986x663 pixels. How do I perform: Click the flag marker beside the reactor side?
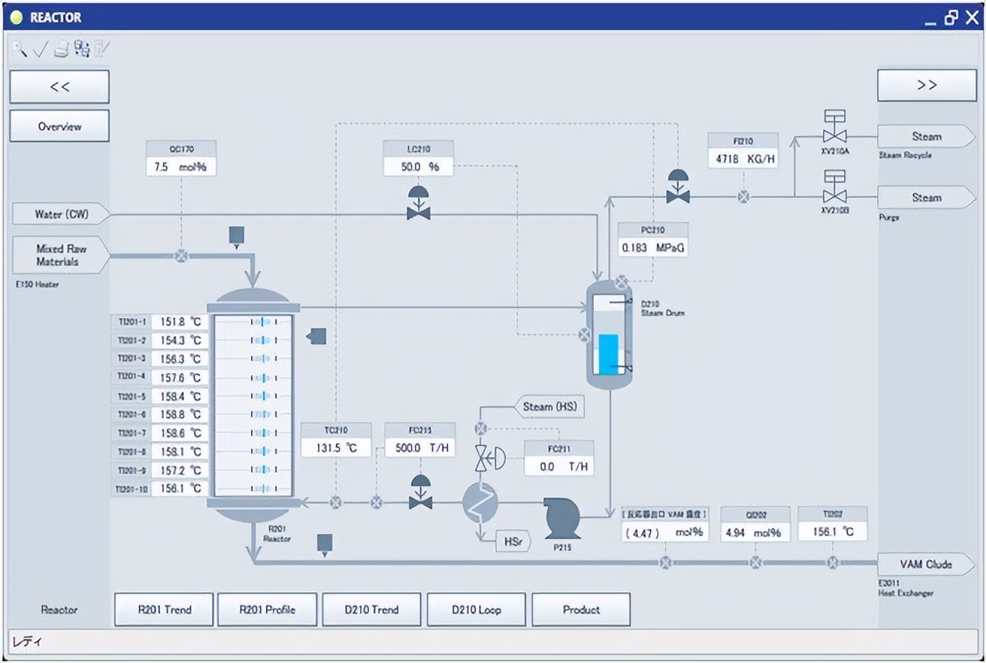[317, 336]
